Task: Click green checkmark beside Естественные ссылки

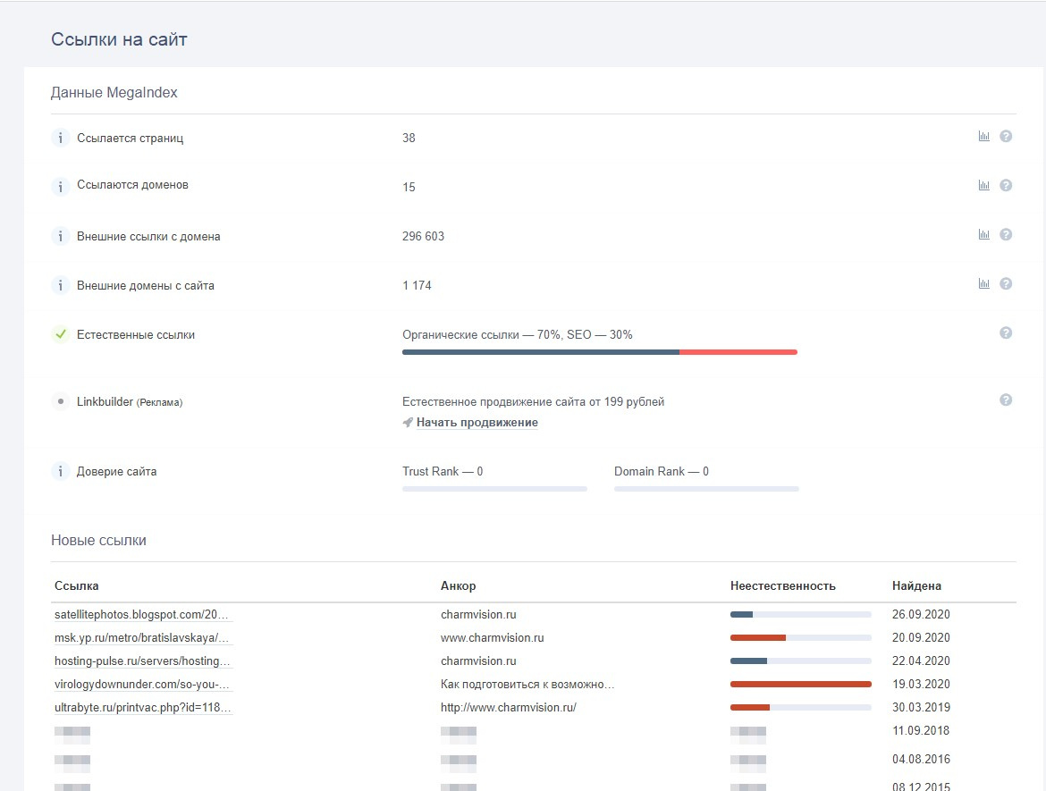Action: click(60, 334)
